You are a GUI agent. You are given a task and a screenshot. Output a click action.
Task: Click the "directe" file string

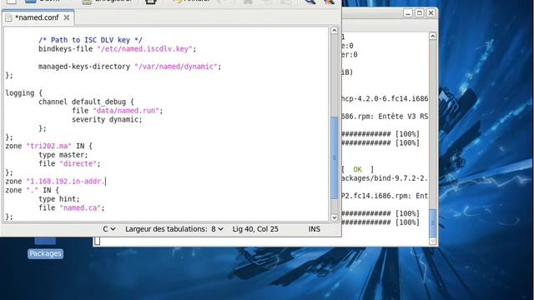(78, 164)
